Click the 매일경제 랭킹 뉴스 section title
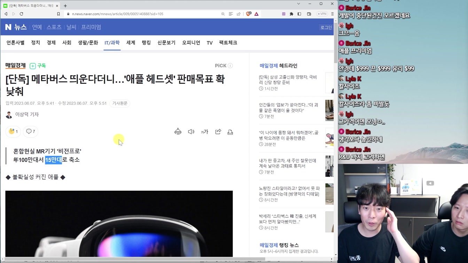The width and height of the screenshot is (468, 263). [x=279, y=245]
